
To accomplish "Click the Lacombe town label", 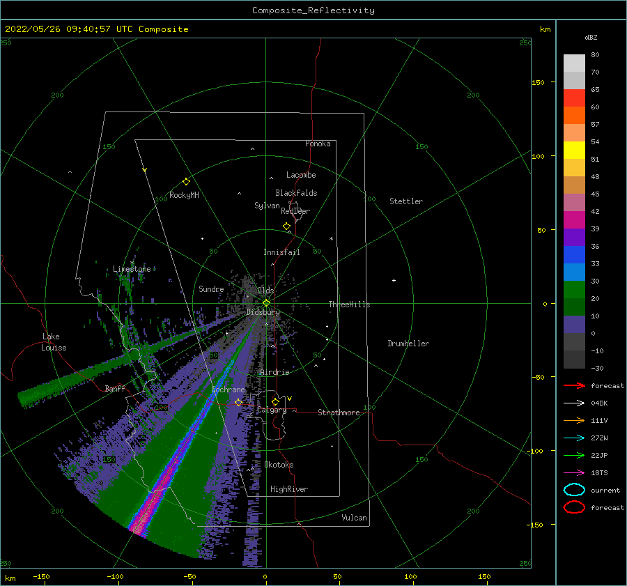I will [x=301, y=175].
